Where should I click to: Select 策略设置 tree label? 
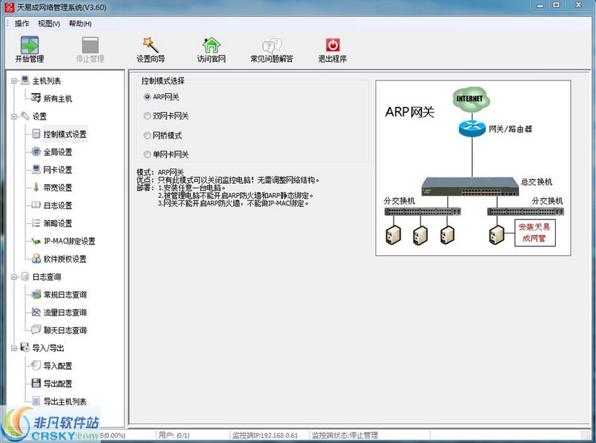coord(58,223)
